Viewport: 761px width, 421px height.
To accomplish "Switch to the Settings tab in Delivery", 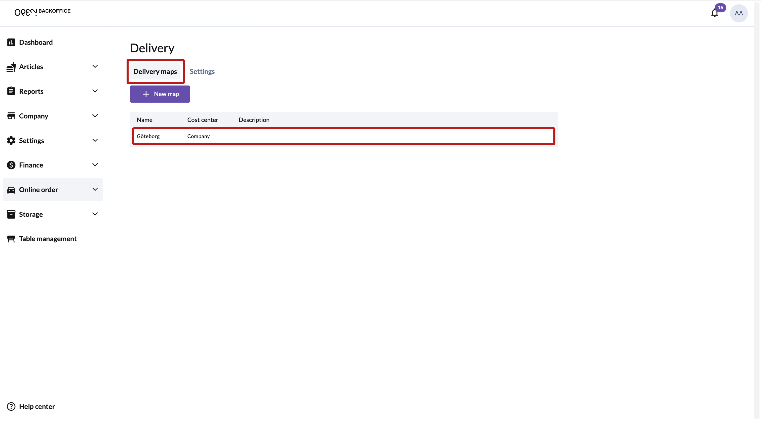I will pyautogui.click(x=202, y=71).
